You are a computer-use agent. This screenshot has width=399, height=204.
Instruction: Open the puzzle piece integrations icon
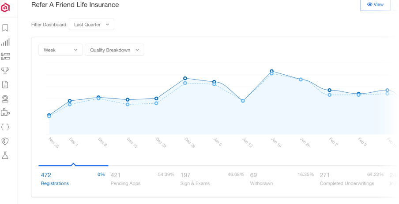5,112
